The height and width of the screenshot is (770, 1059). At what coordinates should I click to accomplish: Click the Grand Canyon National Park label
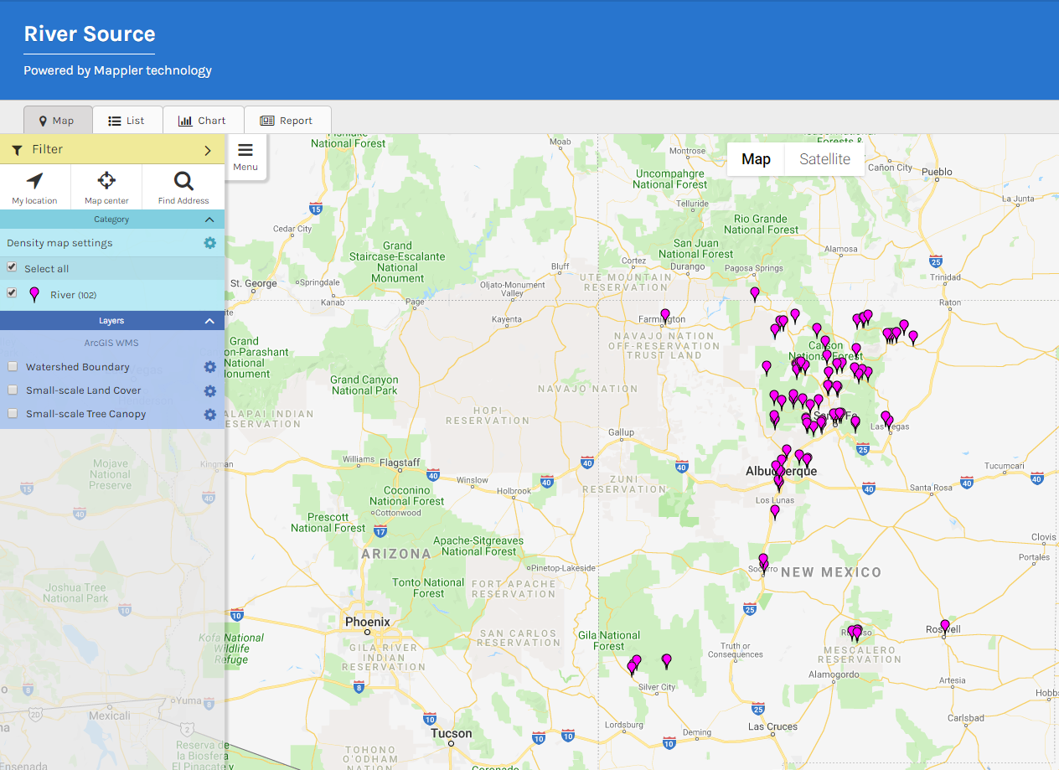pyautogui.click(x=364, y=385)
